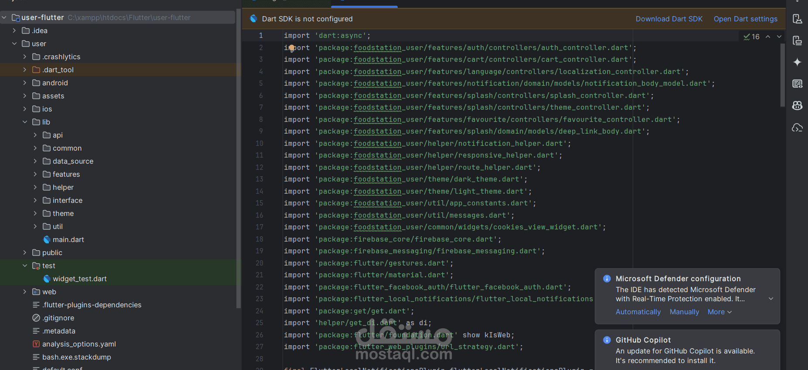Click the web folder icon
This screenshot has height=370, width=808.
coord(36,292)
